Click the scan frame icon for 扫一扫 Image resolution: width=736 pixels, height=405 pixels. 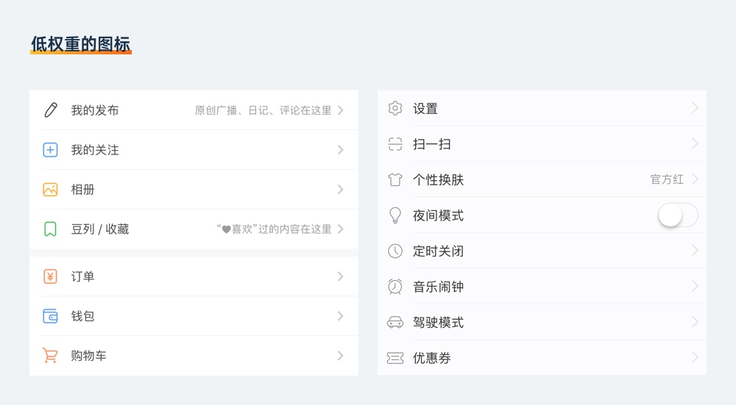395,144
